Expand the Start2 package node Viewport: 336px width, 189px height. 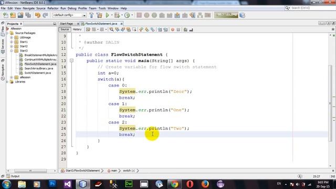[12, 46]
